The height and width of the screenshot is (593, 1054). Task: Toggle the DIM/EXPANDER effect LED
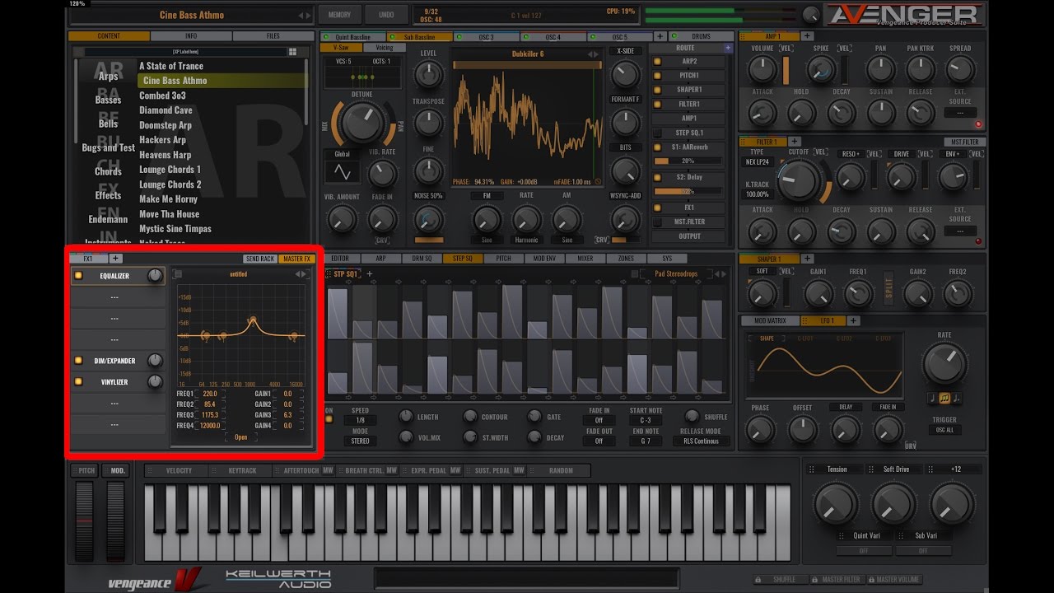pos(78,361)
